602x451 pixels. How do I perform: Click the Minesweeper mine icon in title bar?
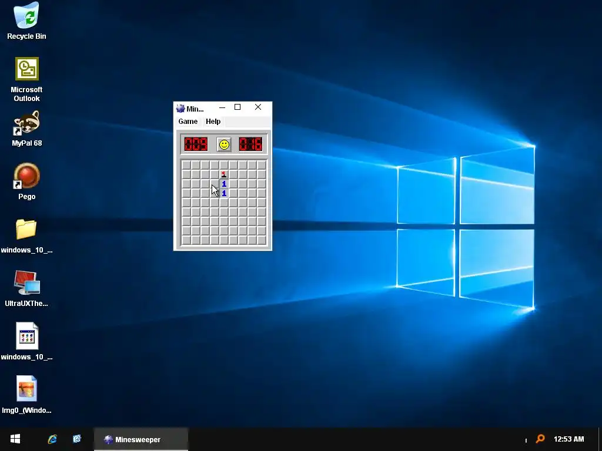click(x=180, y=109)
